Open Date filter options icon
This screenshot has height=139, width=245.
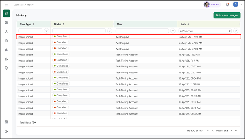tap(236, 31)
